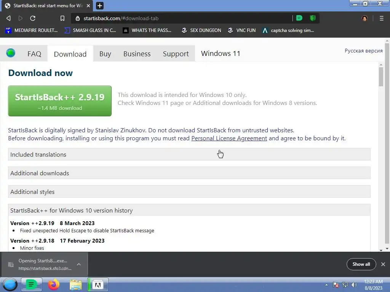Open captcha solving sim... bookmark
The height and width of the screenshot is (292, 390).
click(x=288, y=30)
